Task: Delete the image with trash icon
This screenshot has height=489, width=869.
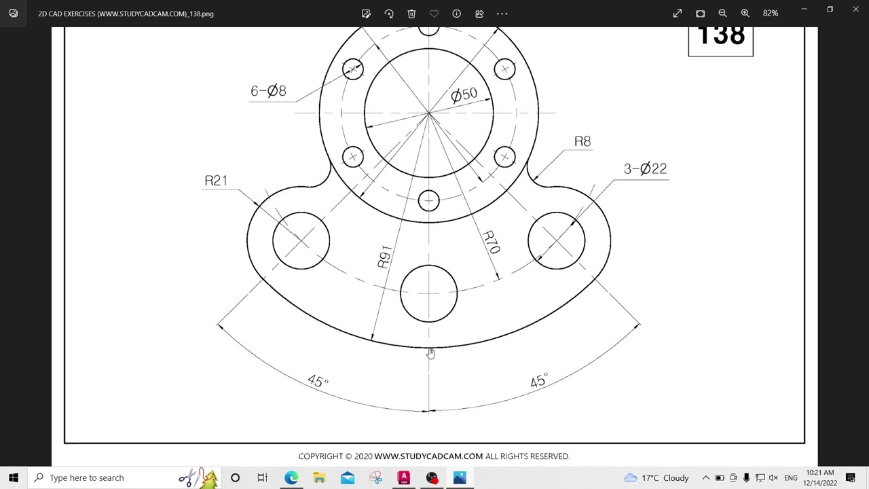Action: pos(411,14)
